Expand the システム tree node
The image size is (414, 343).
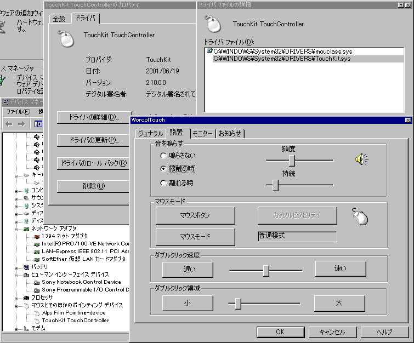[x=16, y=206]
